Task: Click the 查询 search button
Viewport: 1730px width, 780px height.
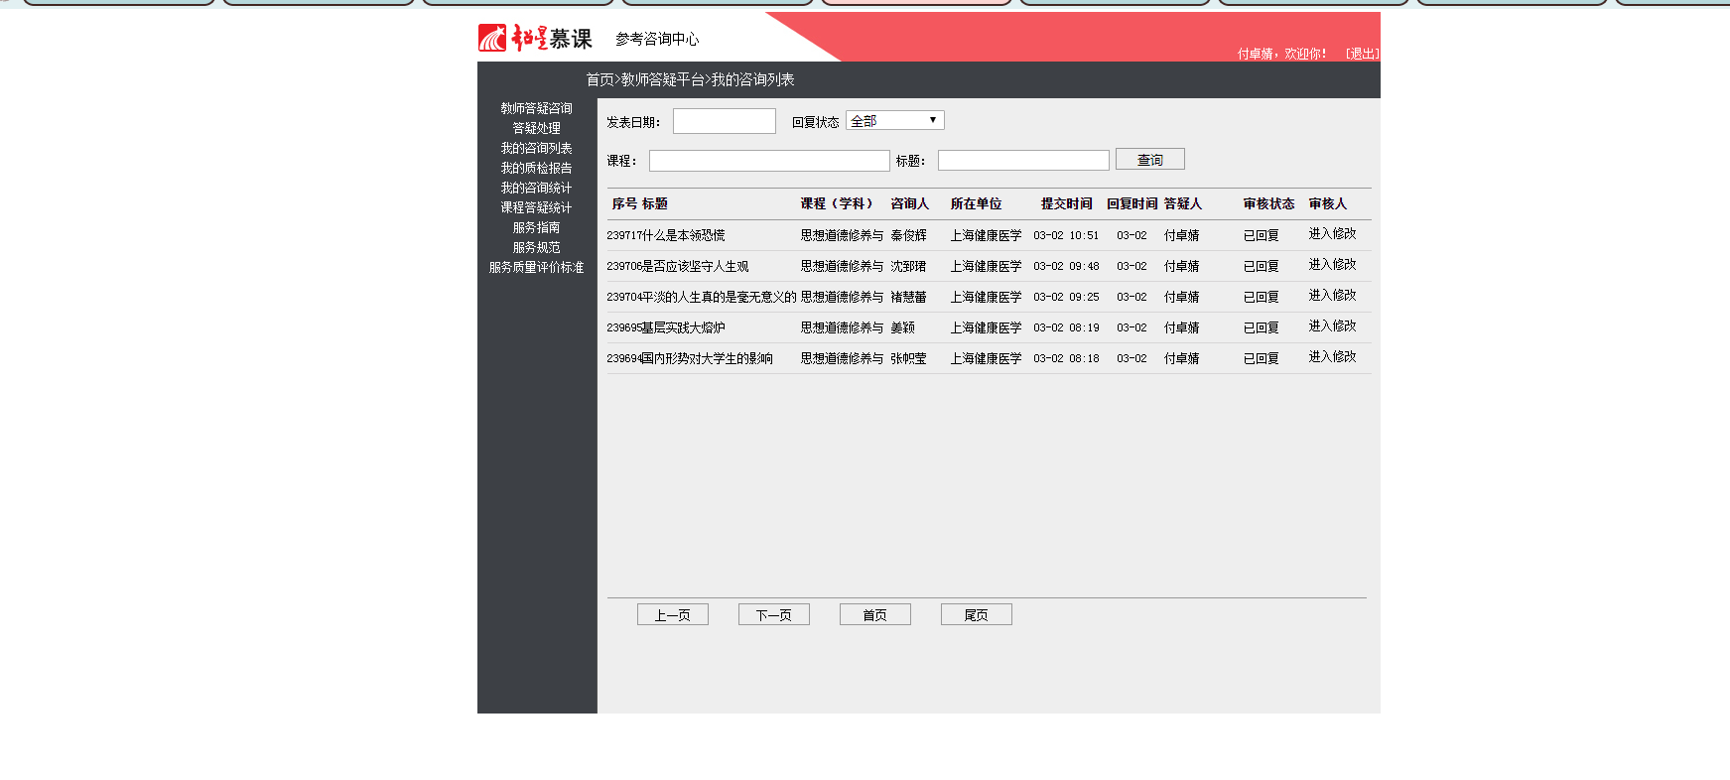Action: click(x=1149, y=160)
